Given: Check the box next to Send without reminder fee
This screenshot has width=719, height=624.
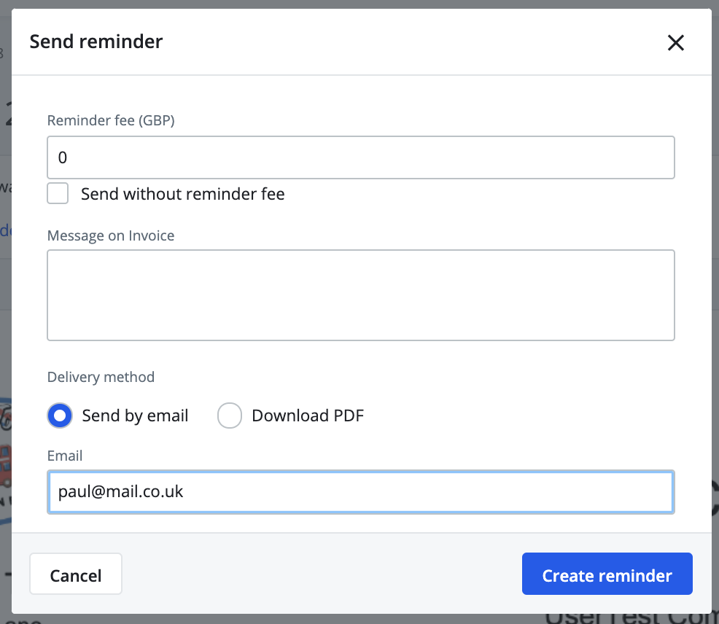Looking at the screenshot, I should 58,193.
